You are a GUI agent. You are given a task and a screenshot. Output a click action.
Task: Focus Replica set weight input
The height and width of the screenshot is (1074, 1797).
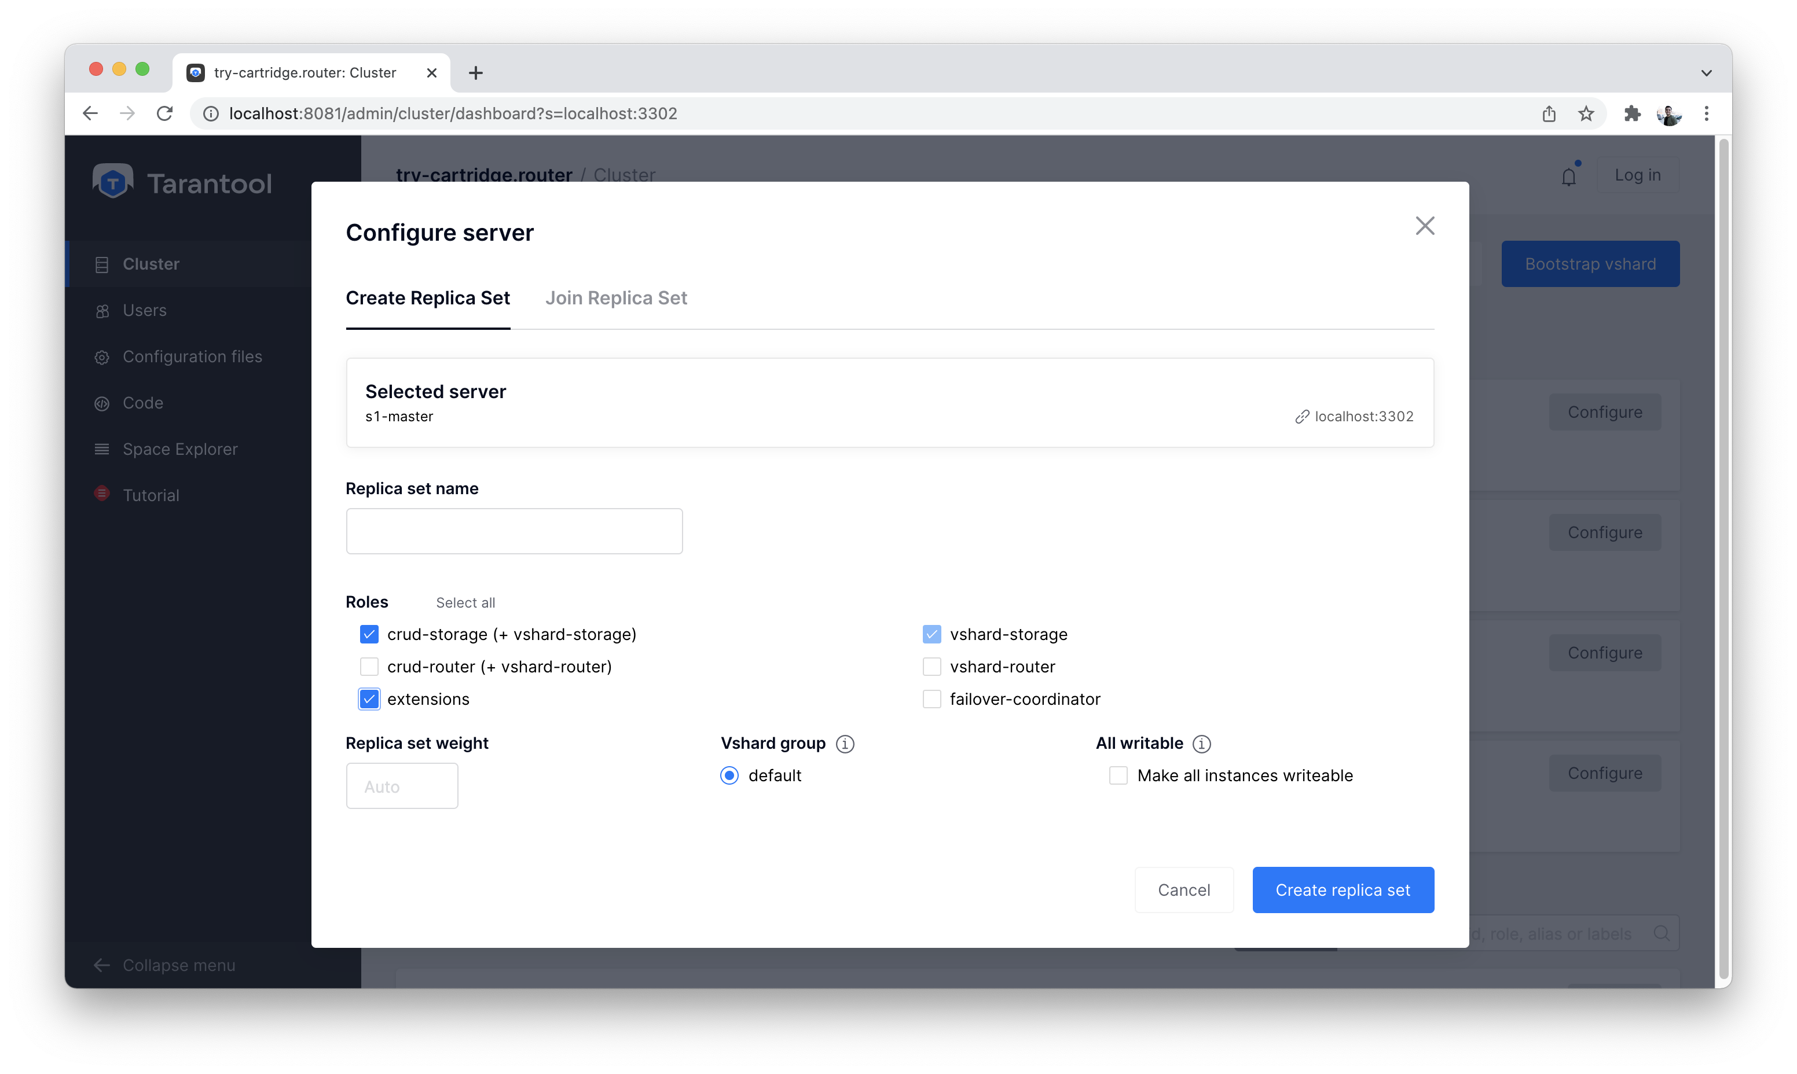pos(402,786)
